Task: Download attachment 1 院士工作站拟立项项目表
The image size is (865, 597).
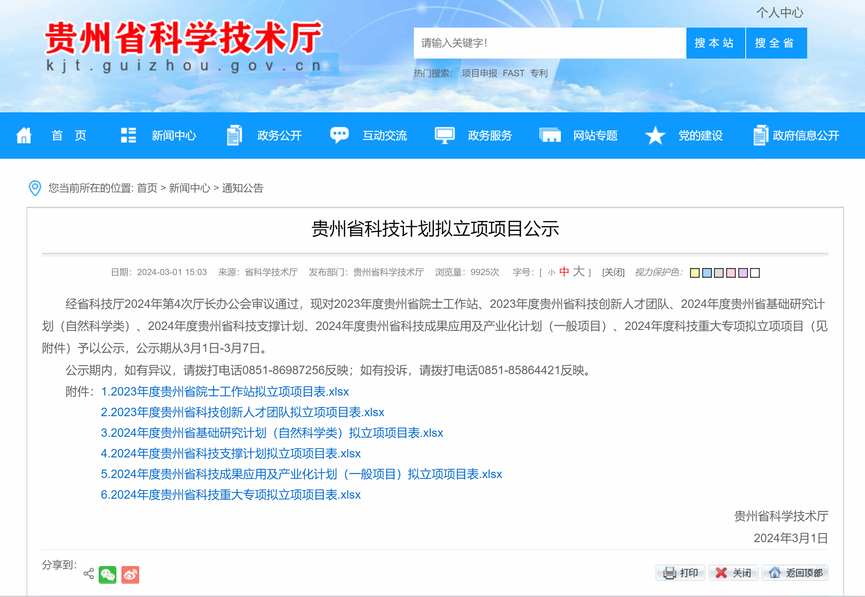Action: 225,391
